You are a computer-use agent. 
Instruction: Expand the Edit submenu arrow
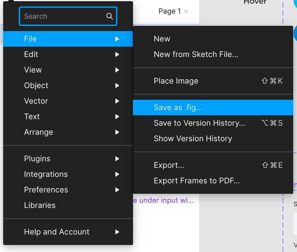(117, 54)
